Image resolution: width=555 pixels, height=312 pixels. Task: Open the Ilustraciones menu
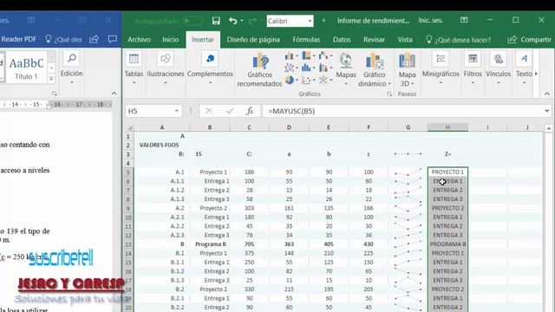pos(166,68)
